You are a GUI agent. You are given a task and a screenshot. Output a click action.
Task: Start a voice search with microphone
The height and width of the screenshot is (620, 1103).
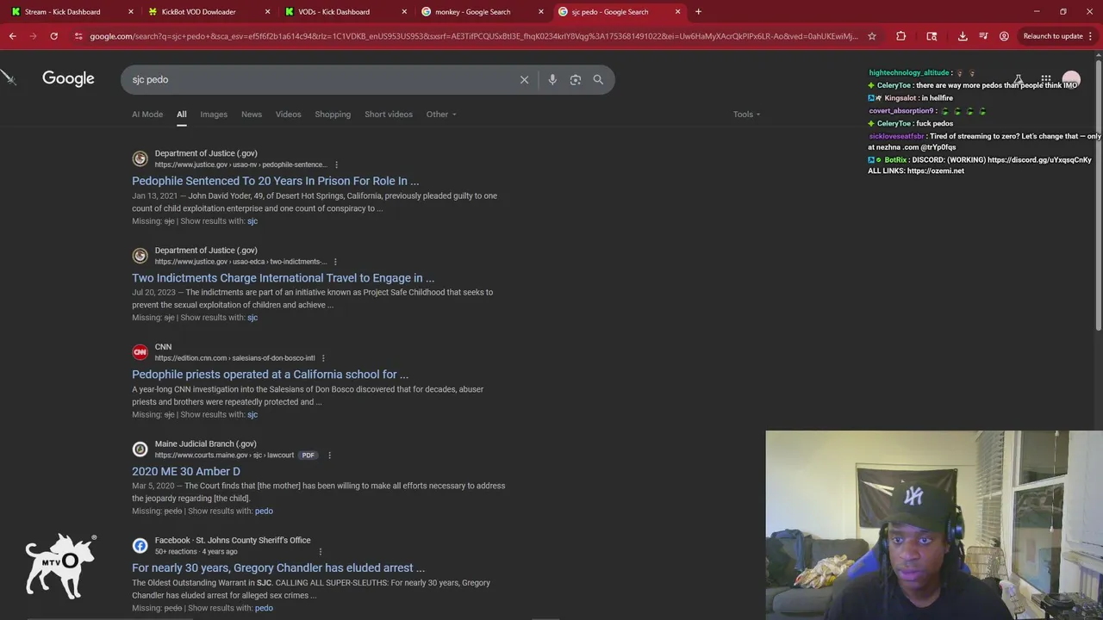pos(552,79)
